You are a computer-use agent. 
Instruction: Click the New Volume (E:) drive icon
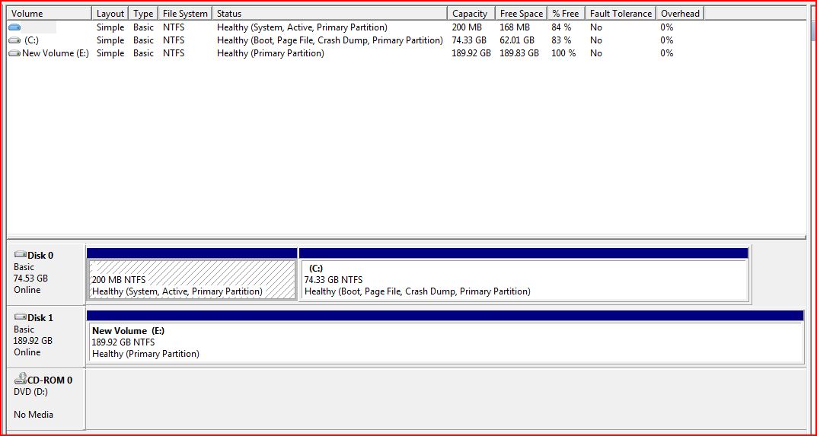14,53
